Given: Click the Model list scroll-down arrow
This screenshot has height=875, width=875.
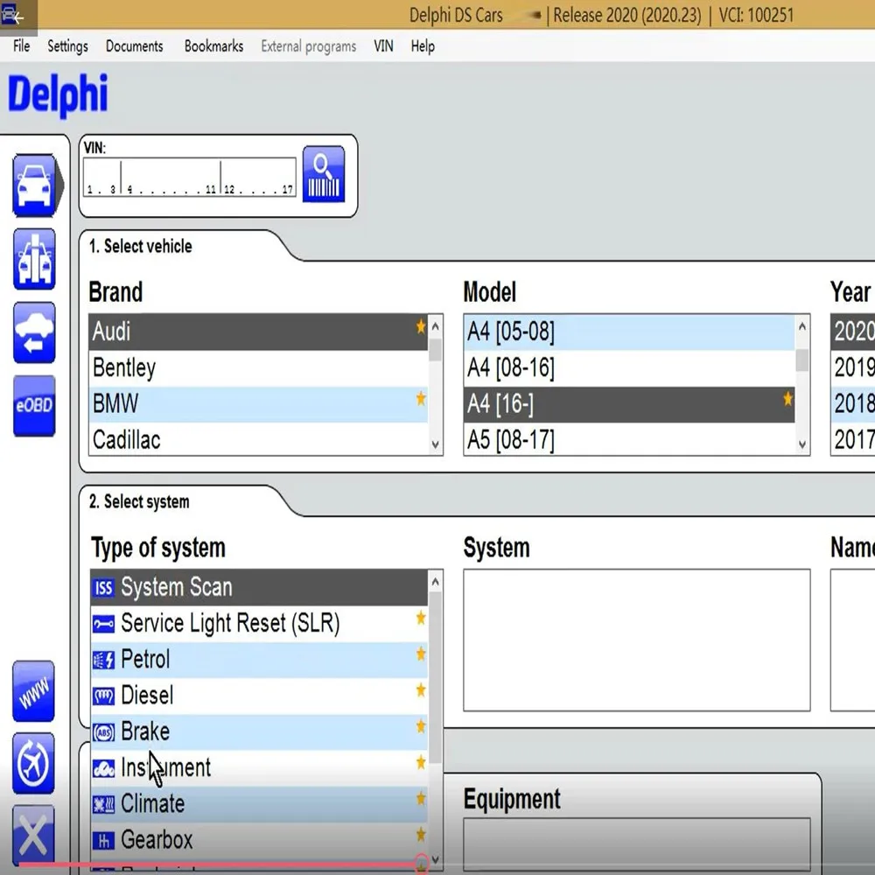Looking at the screenshot, I should click(801, 443).
